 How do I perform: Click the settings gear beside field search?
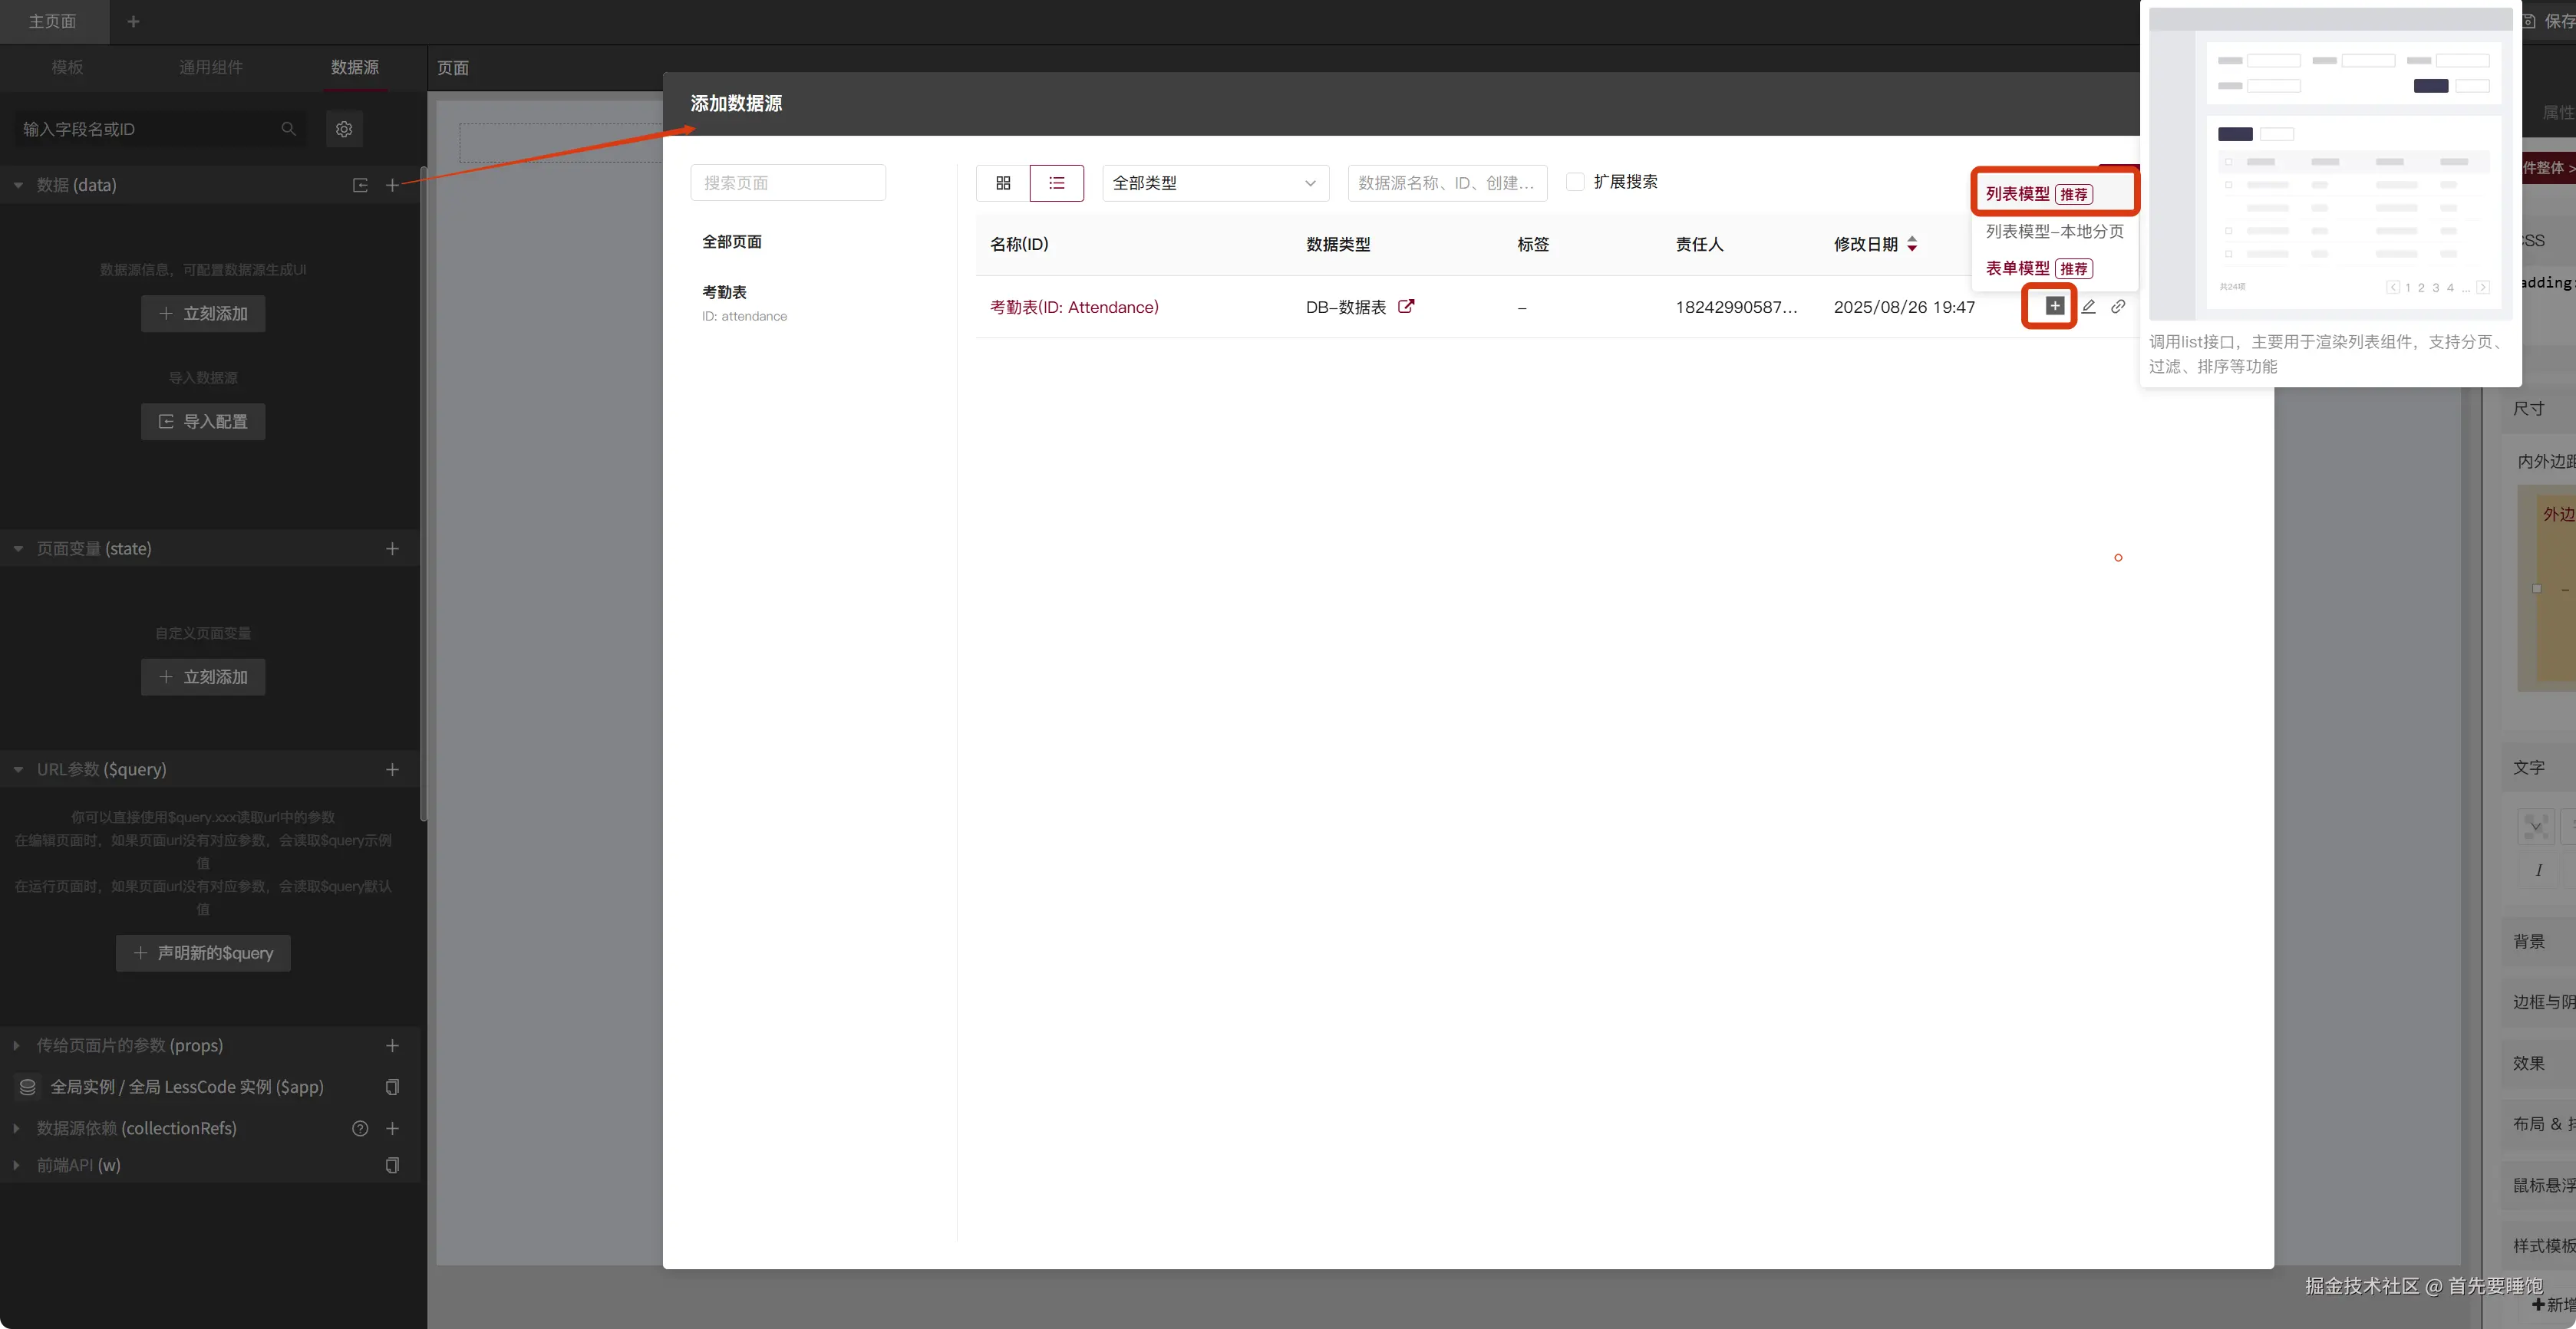pyautogui.click(x=344, y=129)
